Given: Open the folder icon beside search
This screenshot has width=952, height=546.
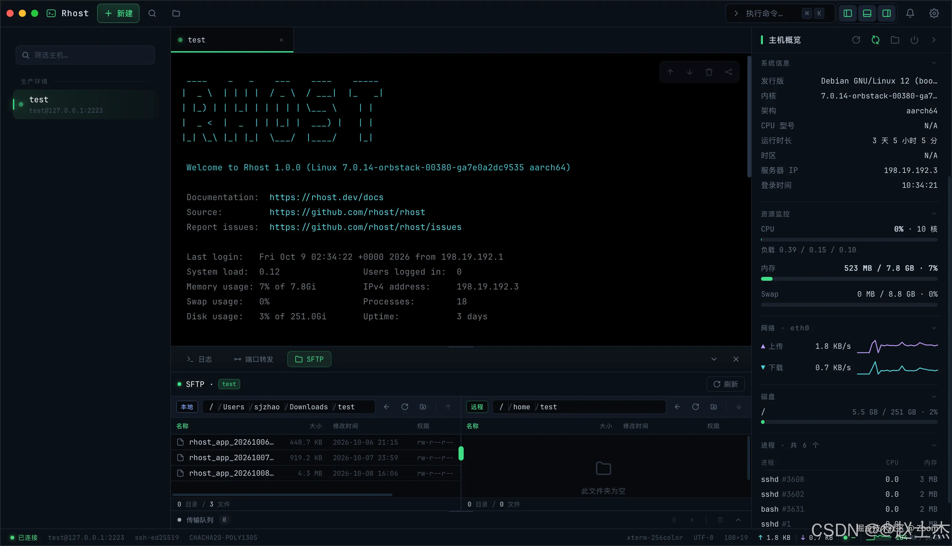Looking at the screenshot, I should (x=176, y=14).
